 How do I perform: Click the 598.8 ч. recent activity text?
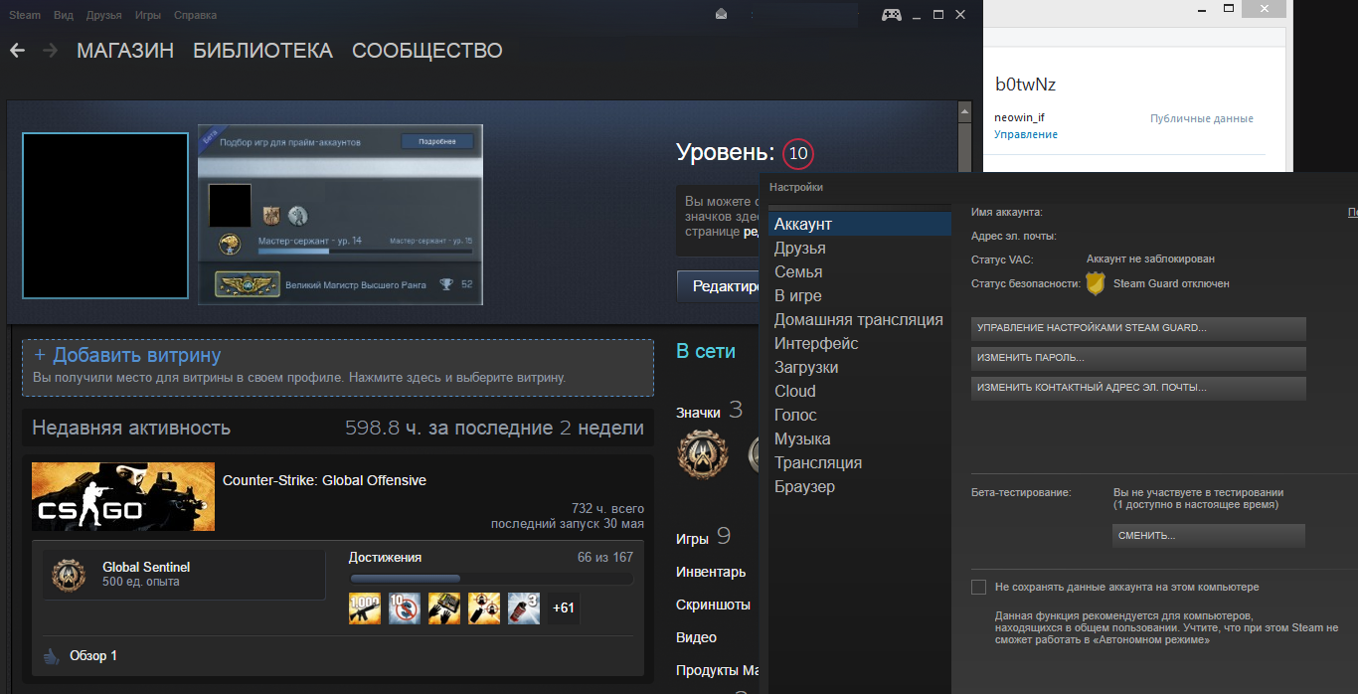(494, 429)
